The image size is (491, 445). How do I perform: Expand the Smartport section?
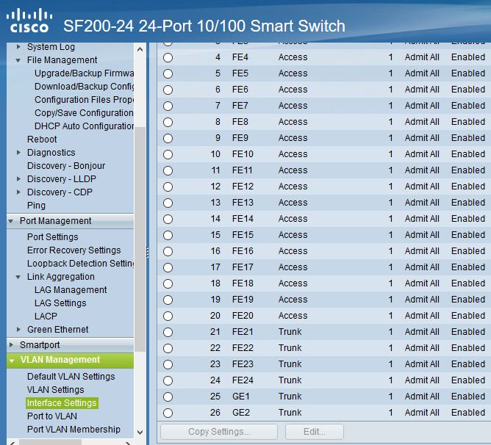(11, 345)
